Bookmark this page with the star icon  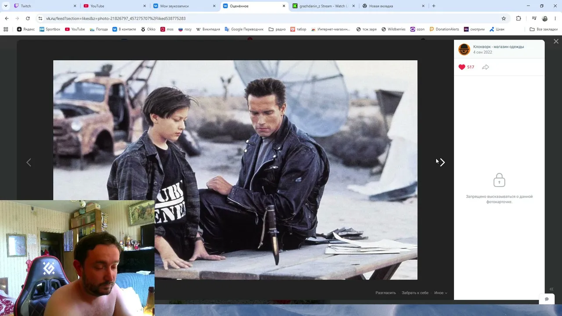coord(504,18)
